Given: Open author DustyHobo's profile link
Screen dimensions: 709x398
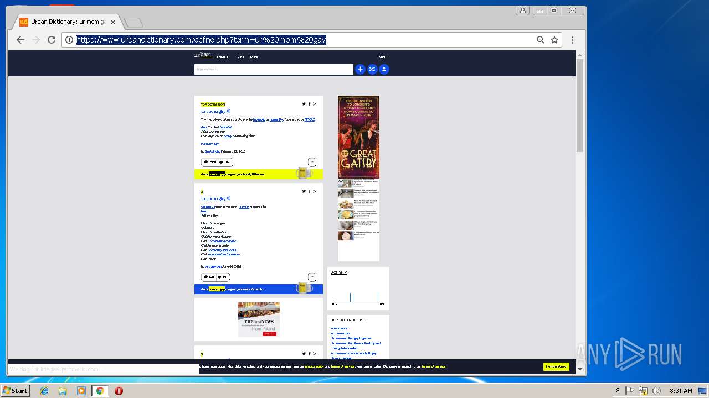Looking at the screenshot, I should pos(212,151).
